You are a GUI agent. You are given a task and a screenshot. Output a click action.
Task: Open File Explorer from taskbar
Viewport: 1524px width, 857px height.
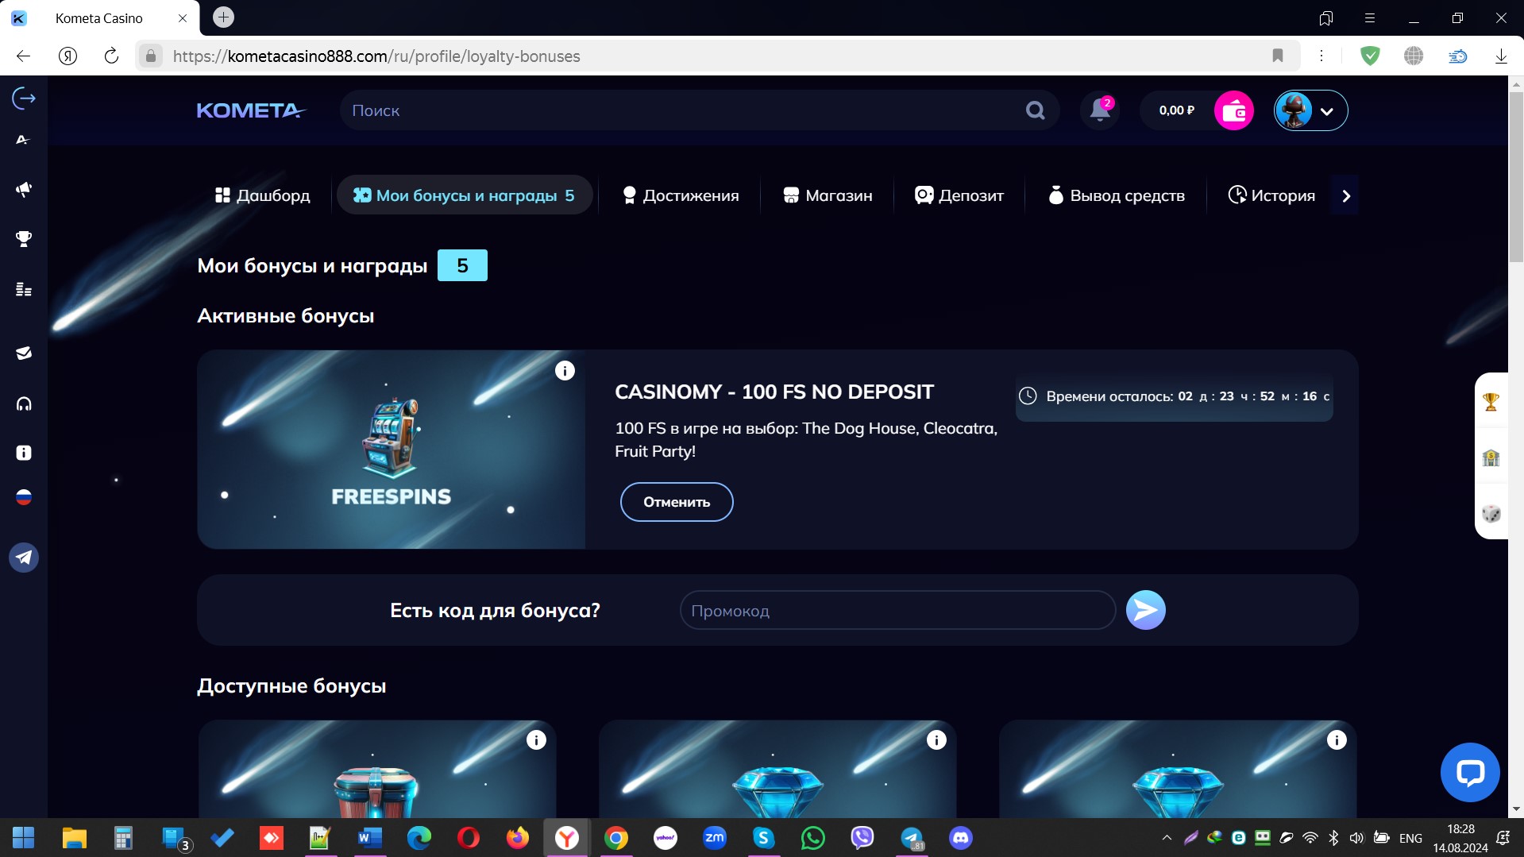[x=74, y=837]
